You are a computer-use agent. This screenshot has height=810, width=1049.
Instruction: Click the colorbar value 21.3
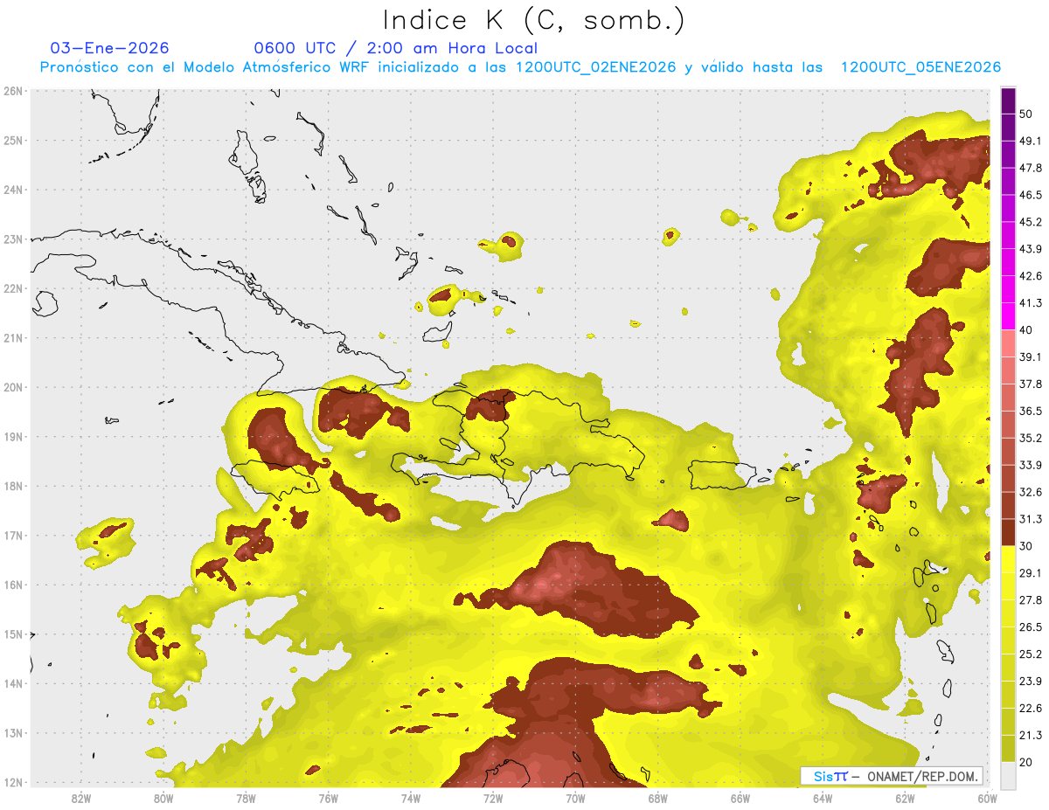coord(1030,735)
